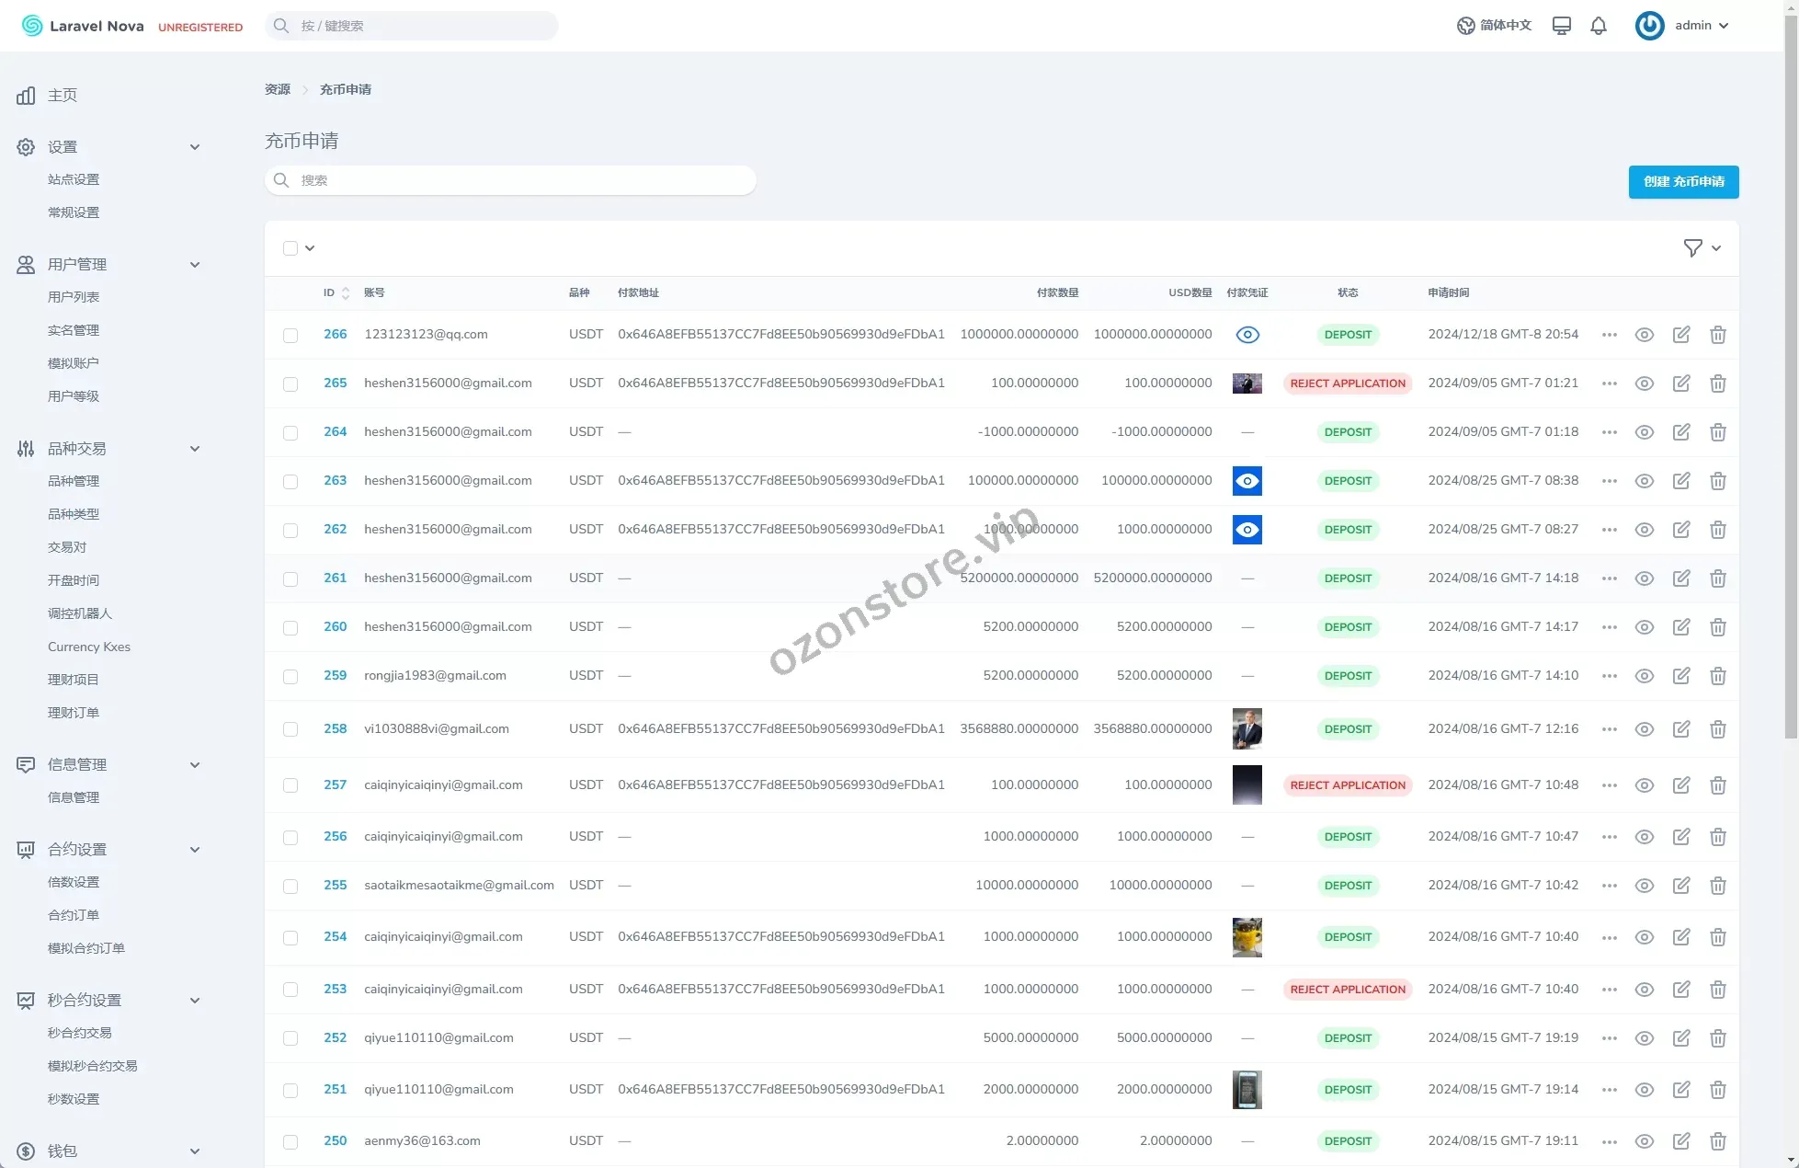Viewport: 1799px width, 1168px height.
Task: Select the checkbox for row 258
Action: tap(290, 729)
